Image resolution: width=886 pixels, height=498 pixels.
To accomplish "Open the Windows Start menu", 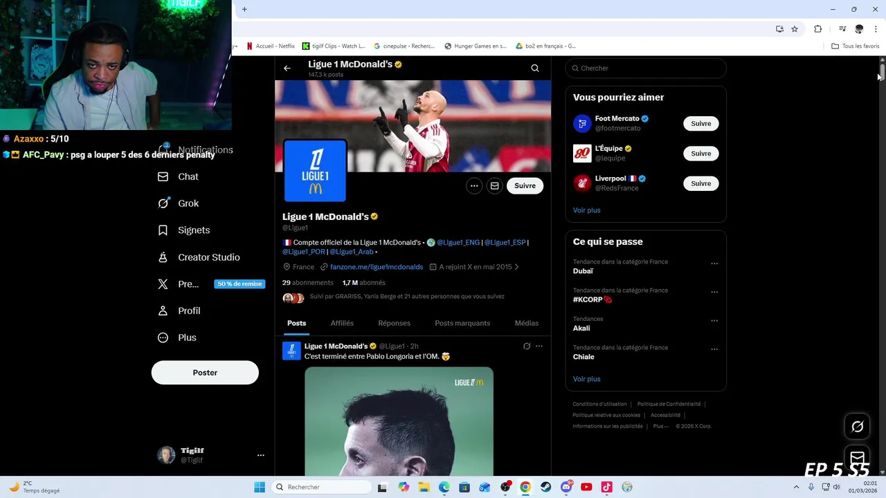I will [260, 487].
